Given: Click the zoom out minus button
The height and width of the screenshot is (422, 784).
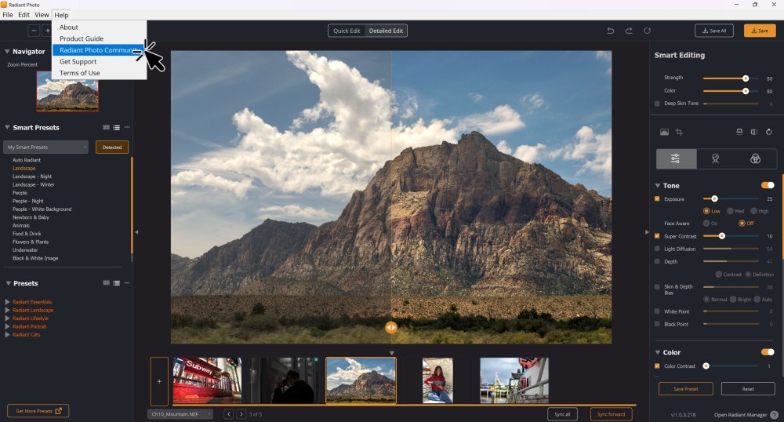Looking at the screenshot, I should 34,31.
